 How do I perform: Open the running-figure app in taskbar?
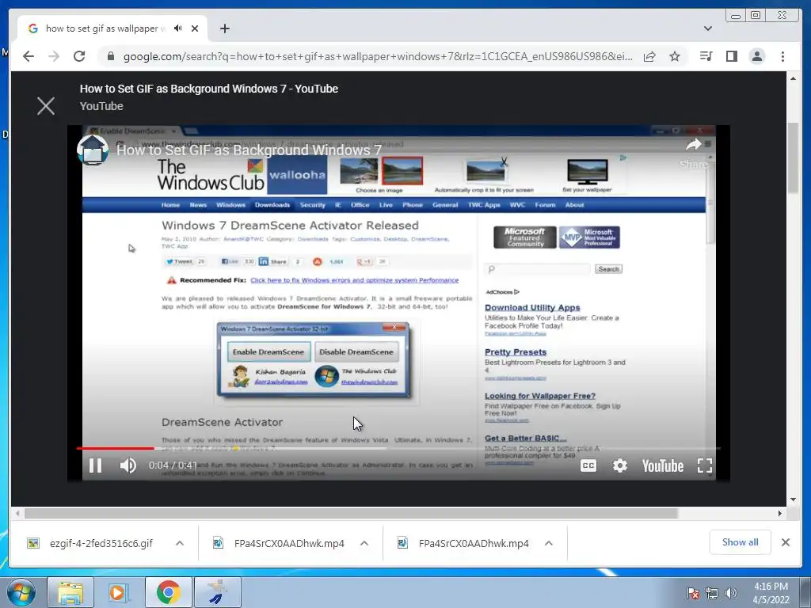pyautogui.click(x=218, y=592)
